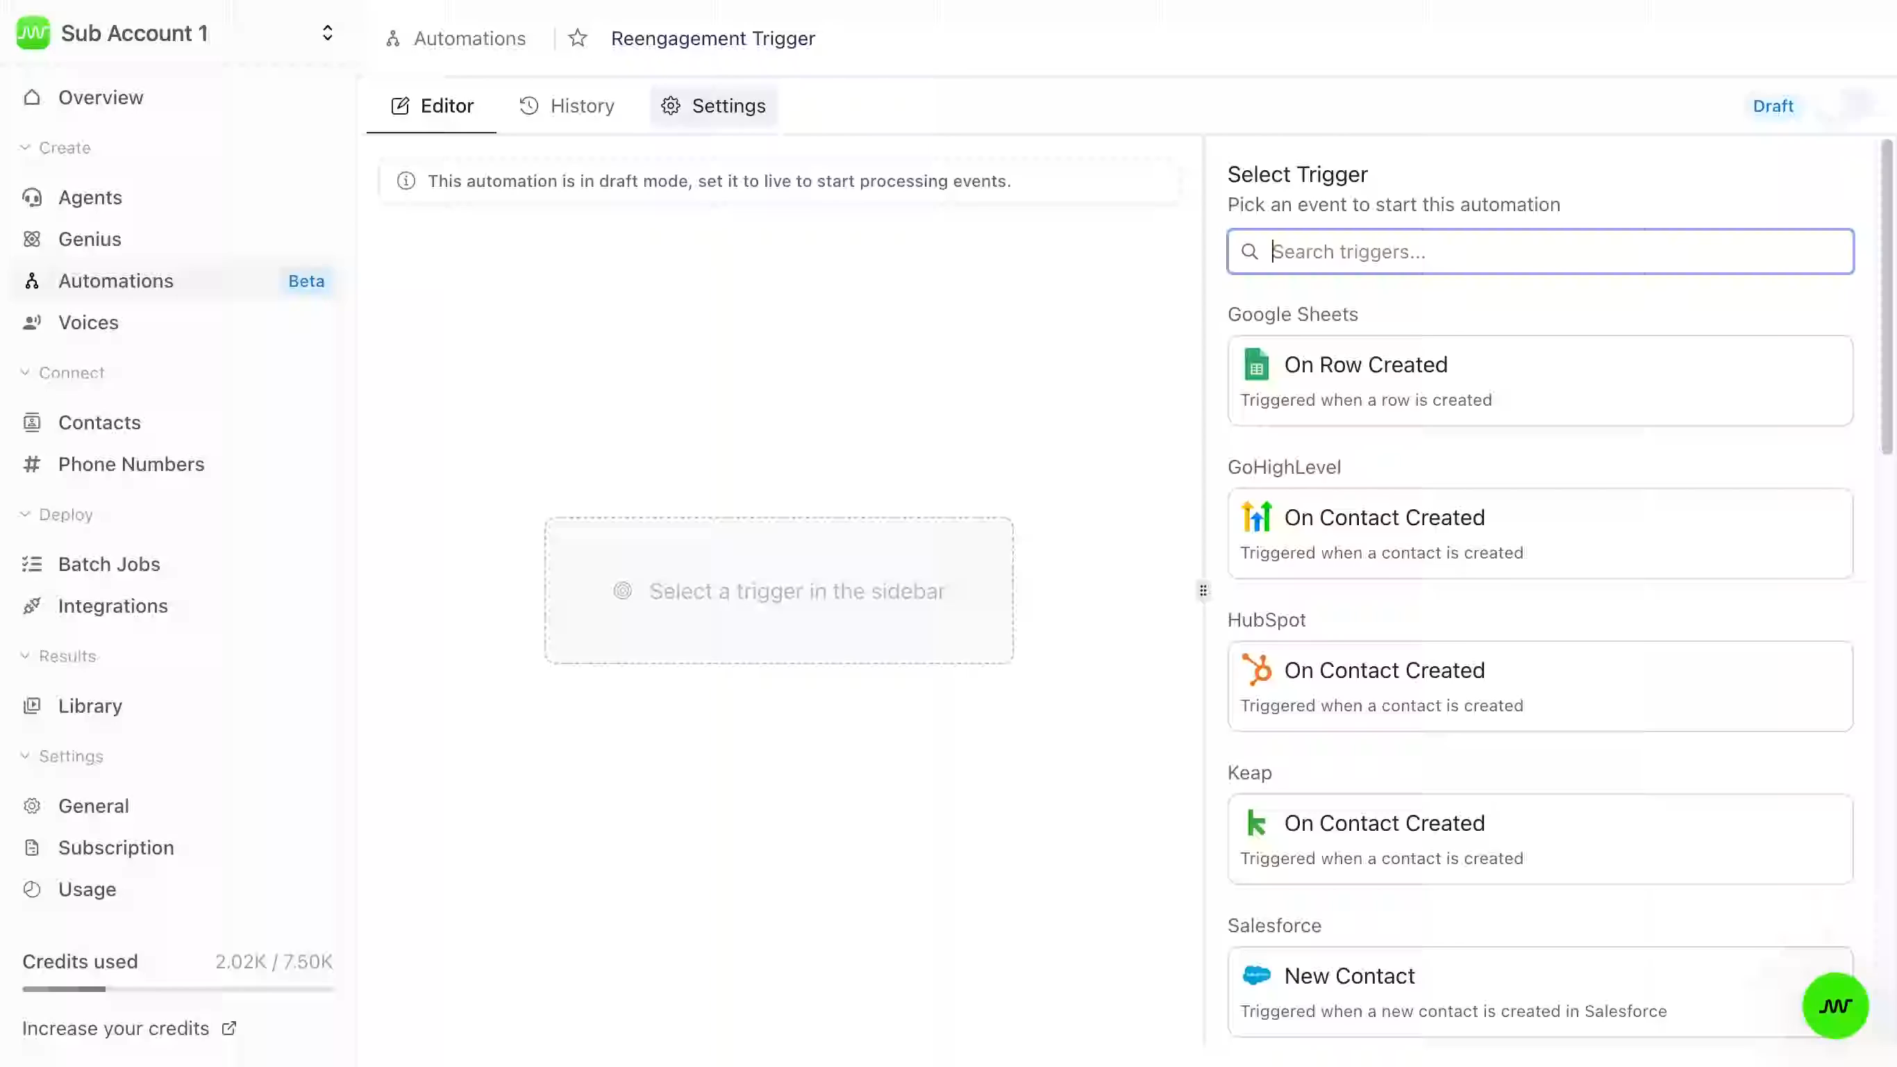The width and height of the screenshot is (1897, 1067).
Task: Click the Beta badge next to Automations
Action: point(306,281)
